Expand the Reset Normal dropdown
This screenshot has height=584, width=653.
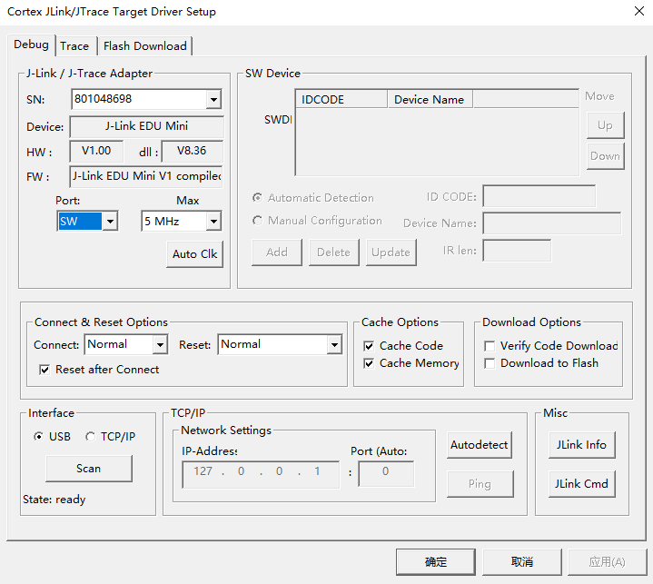click(334, 344)
